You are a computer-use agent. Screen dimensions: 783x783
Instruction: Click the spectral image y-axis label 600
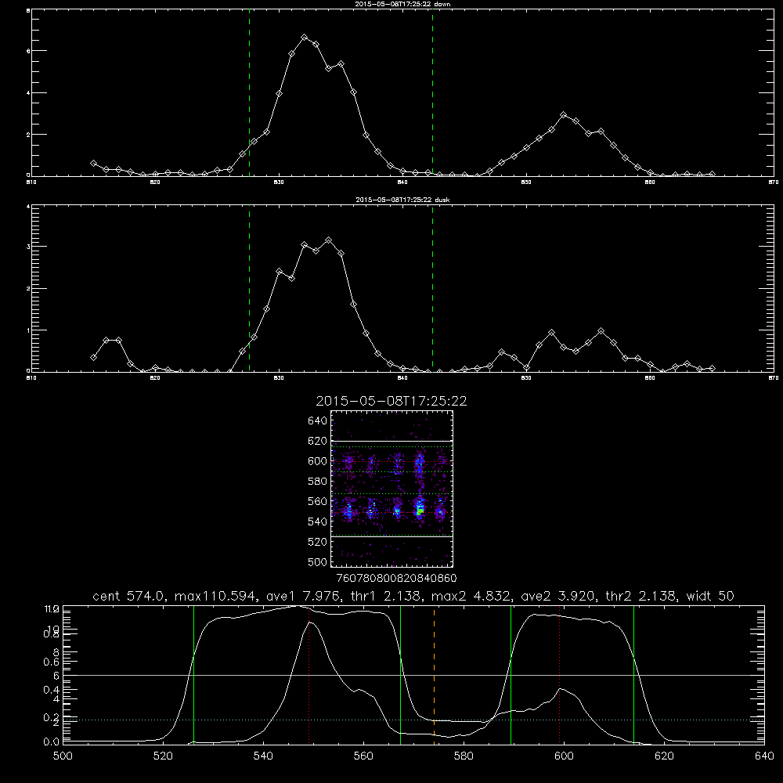(x=318, y=461)
